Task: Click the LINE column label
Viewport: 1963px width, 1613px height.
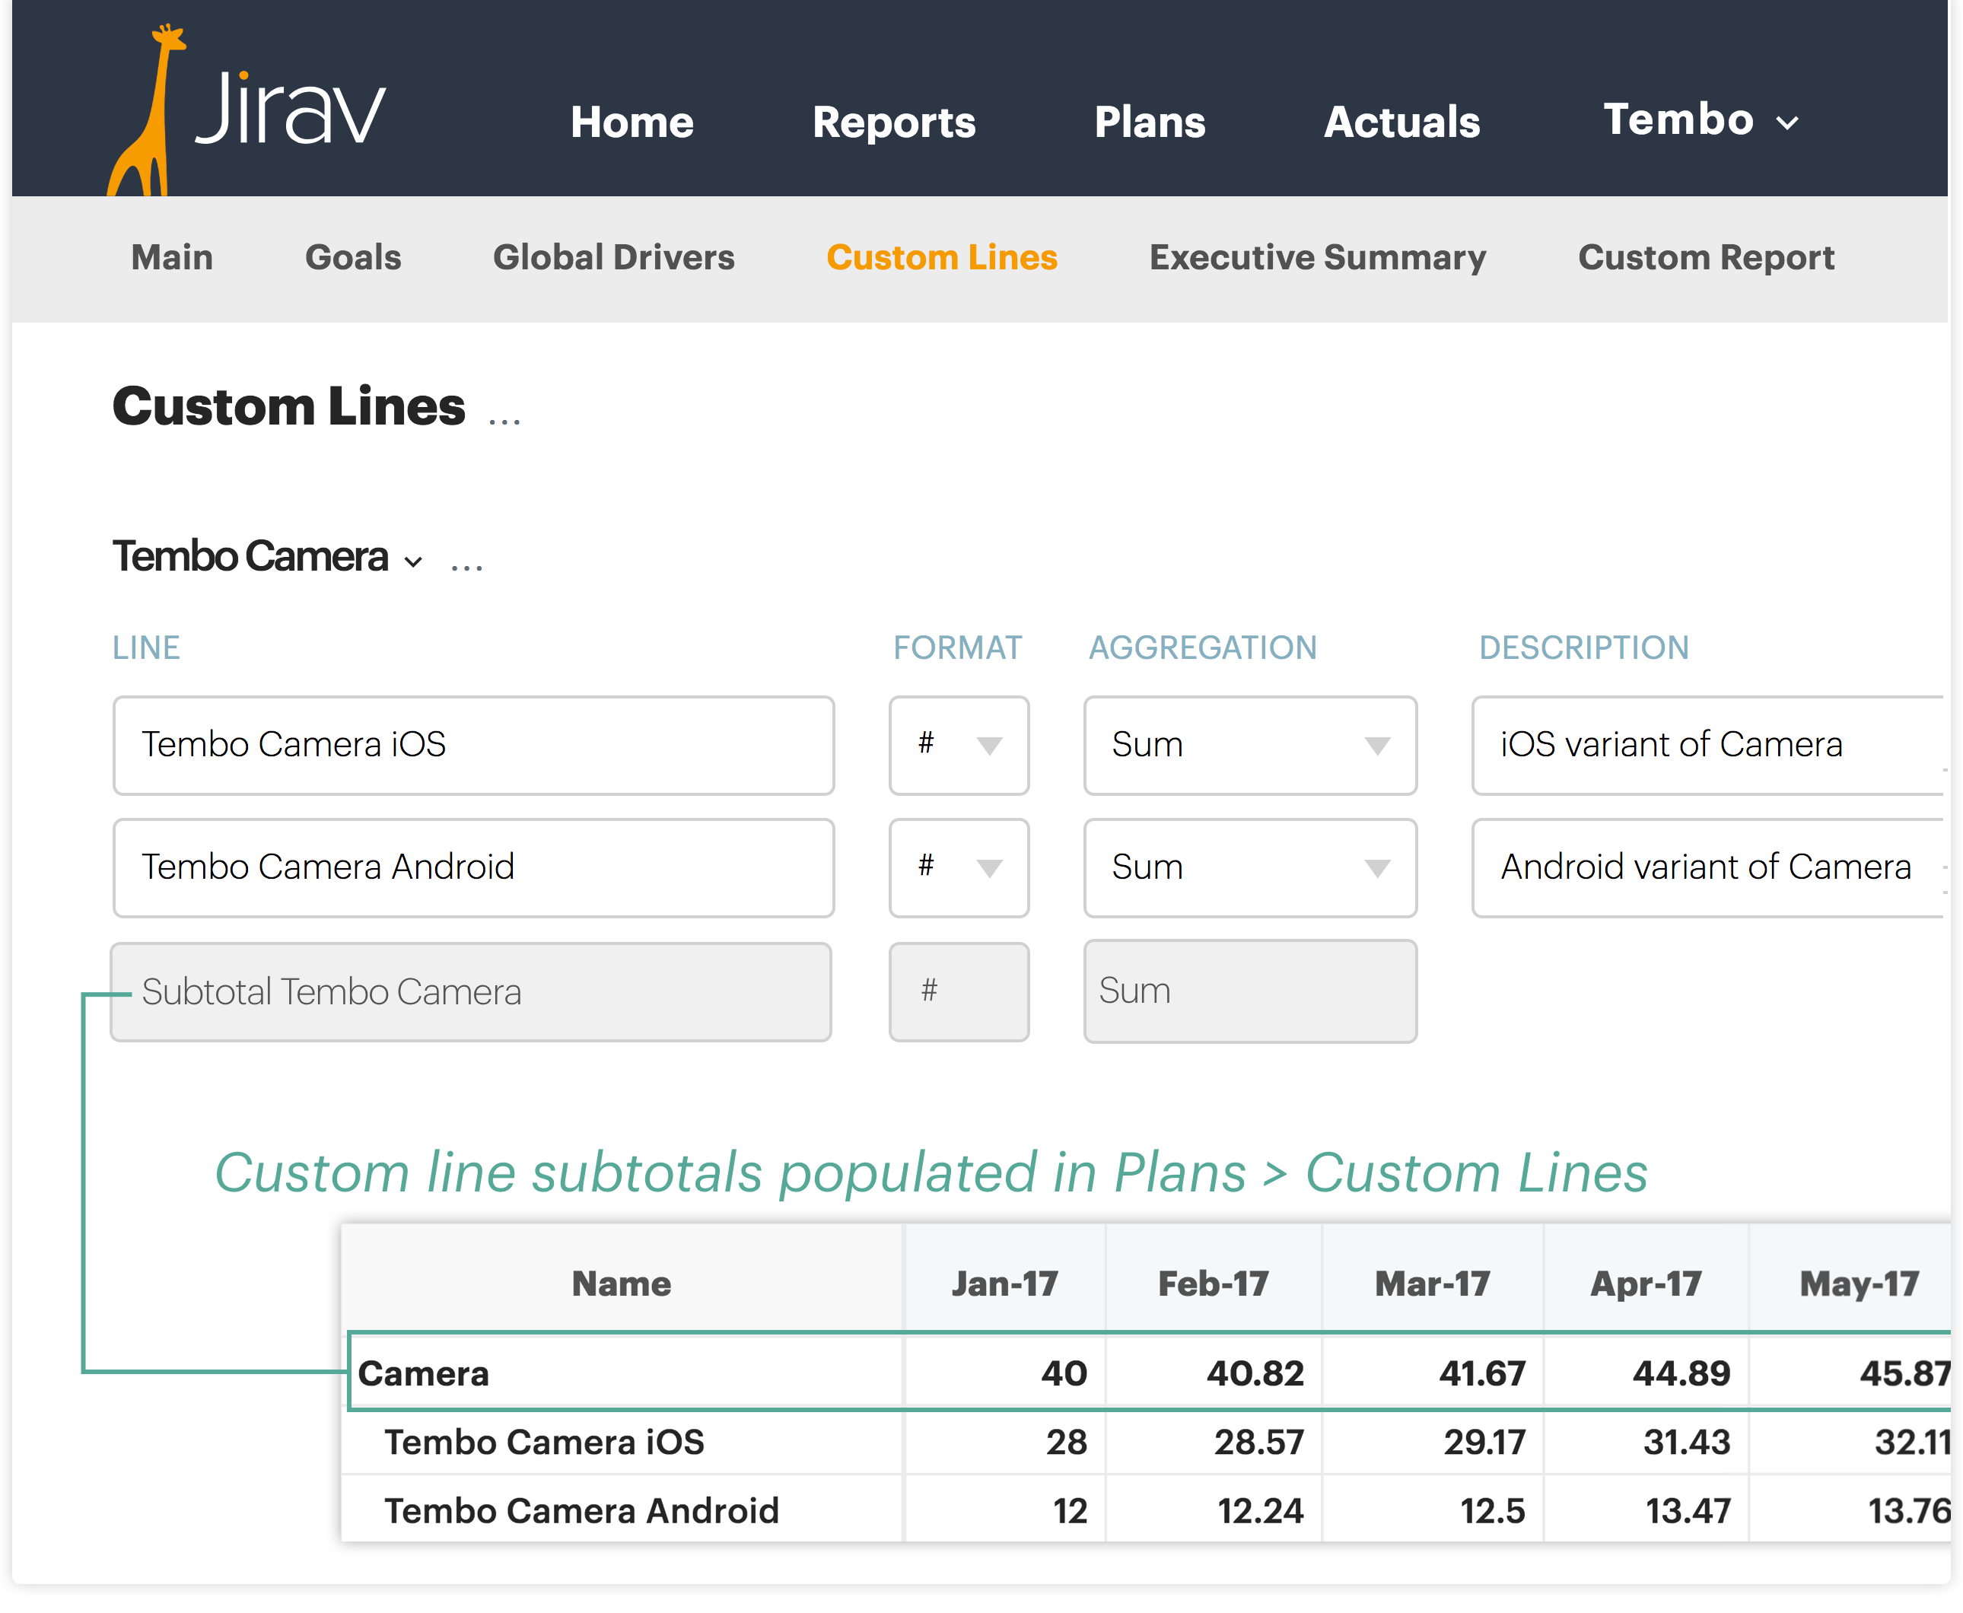Action: [146, 647]
